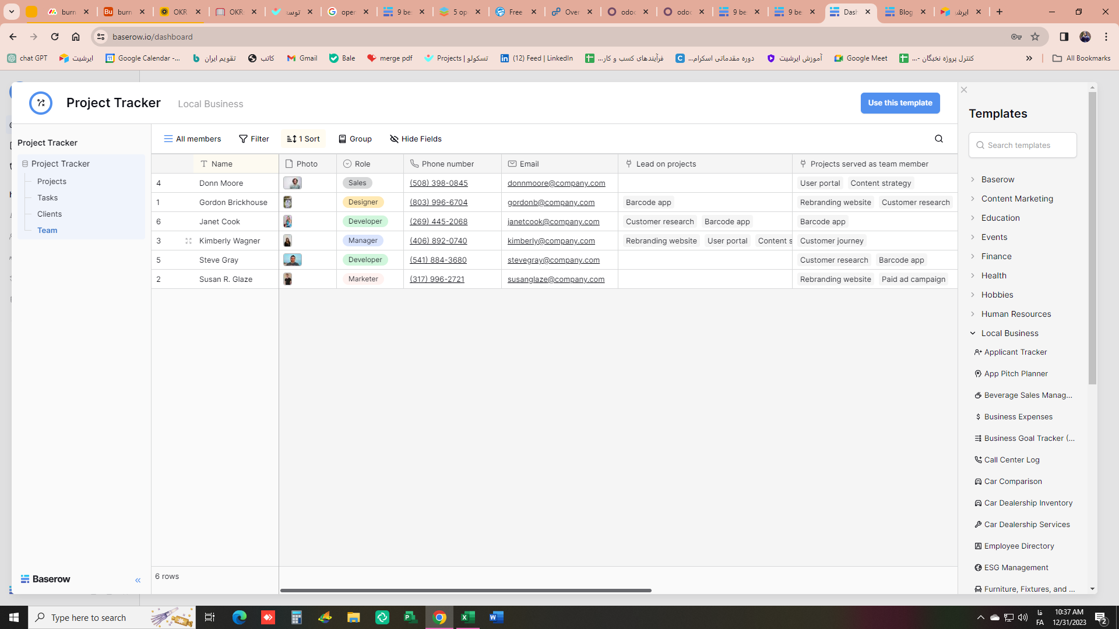Screen dimensions: 1119x629
Task: Expand the Human Resources template category
Action: 1015,314
